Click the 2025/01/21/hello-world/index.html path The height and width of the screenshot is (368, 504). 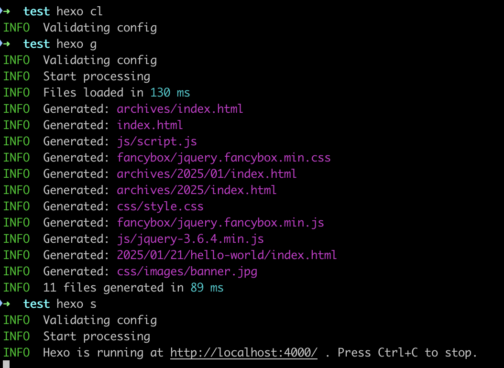click(227, 255)
